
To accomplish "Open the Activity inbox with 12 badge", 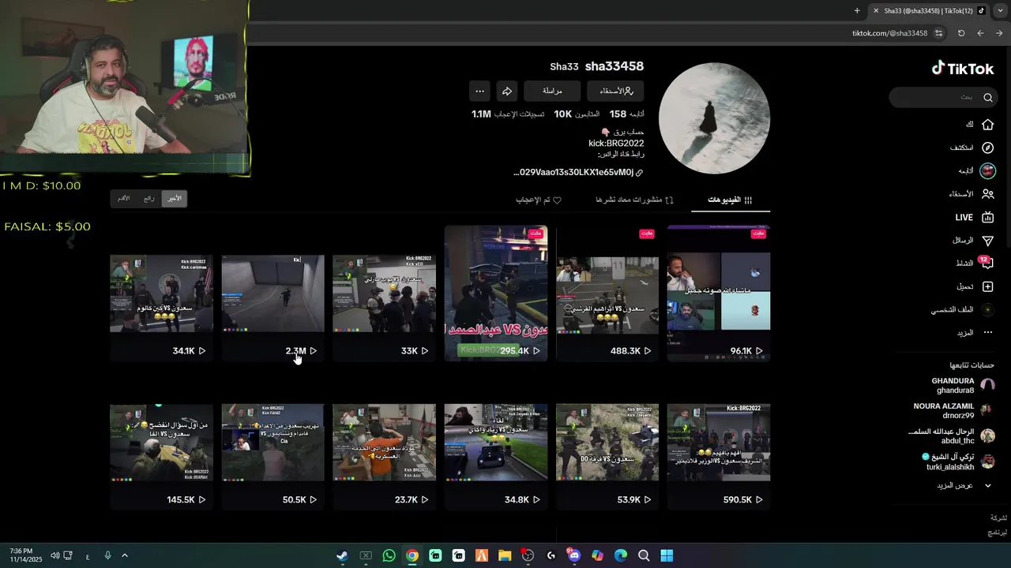I will [x=987, y=263].
